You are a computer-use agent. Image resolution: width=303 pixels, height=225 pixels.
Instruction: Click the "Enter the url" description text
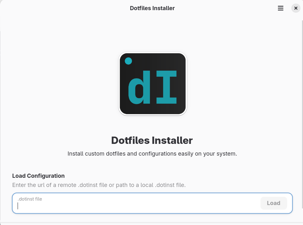[99, 185]
